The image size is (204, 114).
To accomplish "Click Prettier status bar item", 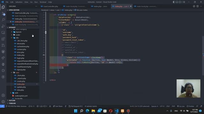I will point(190,106).
